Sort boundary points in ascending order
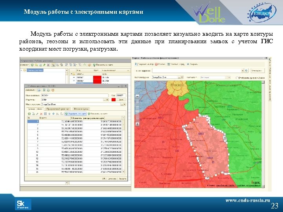The image size is (283, 212). [57, 114]
